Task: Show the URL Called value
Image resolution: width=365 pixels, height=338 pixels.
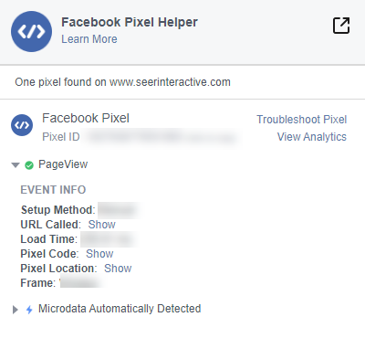Action: (x=102, y=225)
